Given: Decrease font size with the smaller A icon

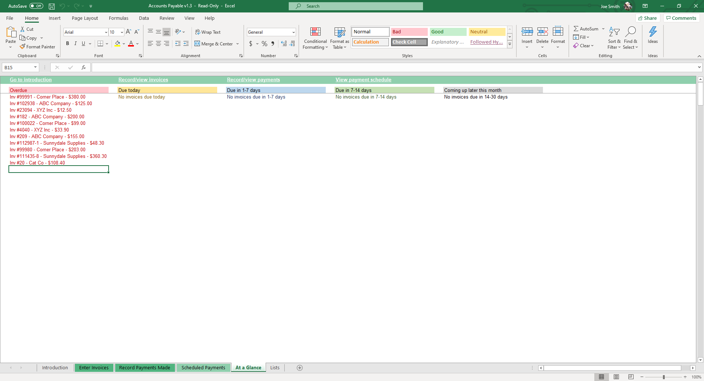Looking at the screenshot, I should click(136, 32).
